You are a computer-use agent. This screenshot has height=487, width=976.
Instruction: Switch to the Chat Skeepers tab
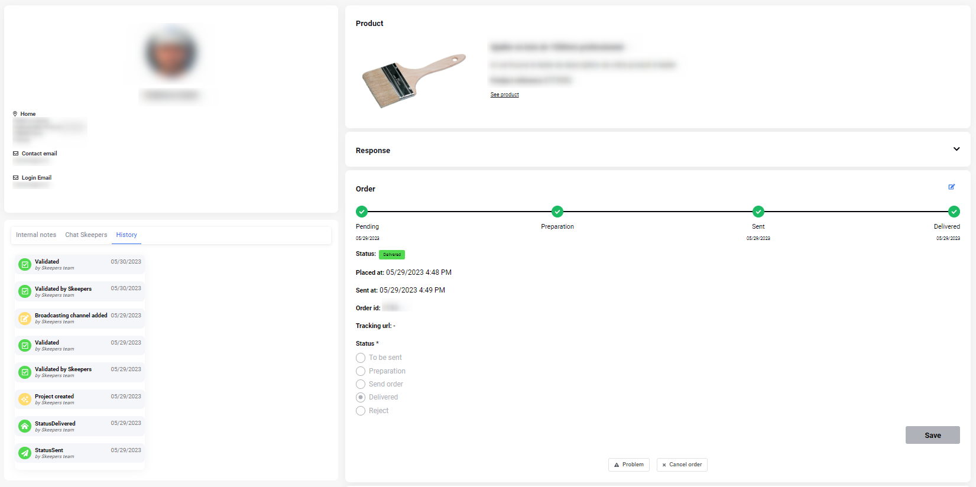(86, 235)
